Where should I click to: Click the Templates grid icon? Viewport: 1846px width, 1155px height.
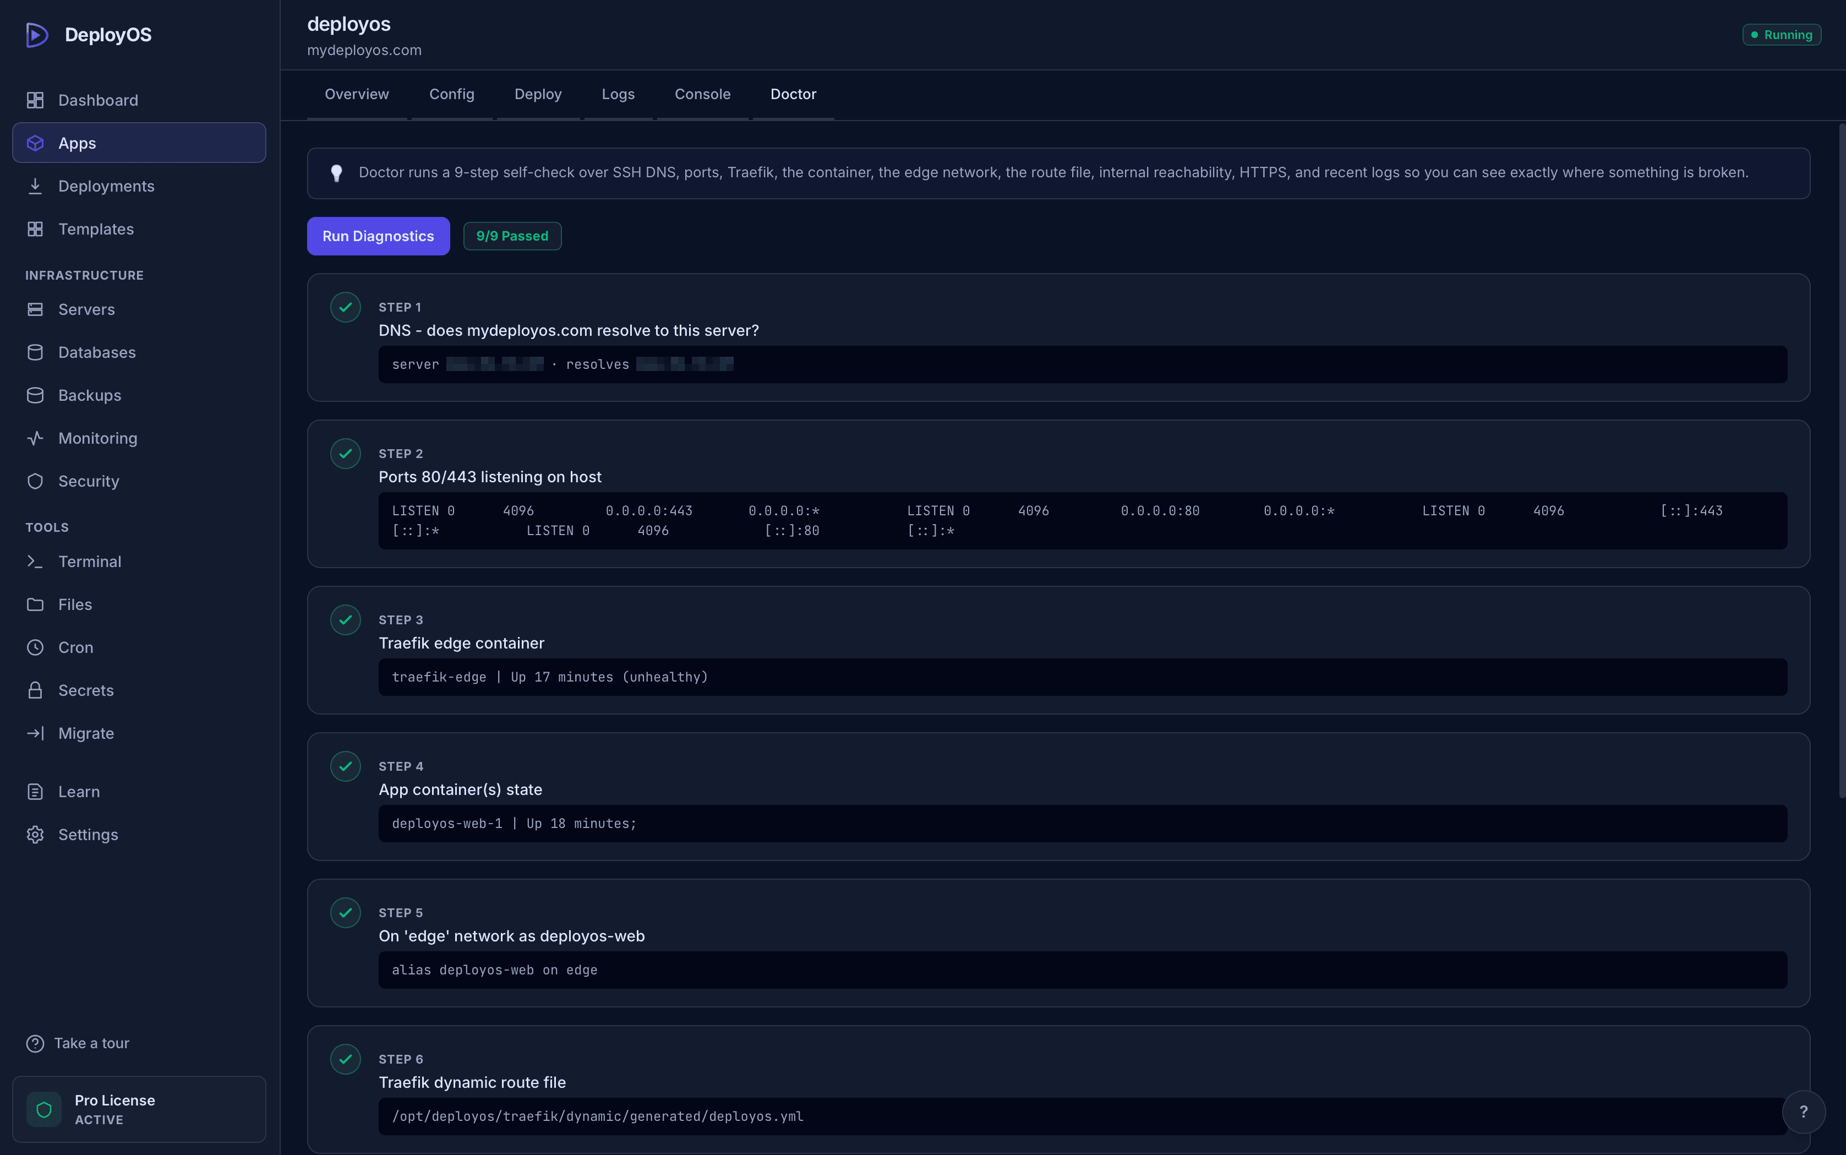[35, 229]
